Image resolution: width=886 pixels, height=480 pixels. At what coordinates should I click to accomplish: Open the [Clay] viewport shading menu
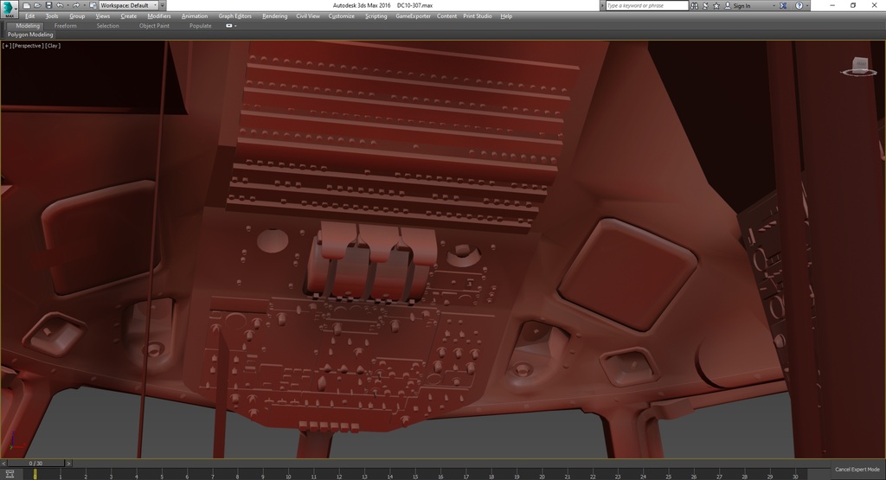click(53, 45)
